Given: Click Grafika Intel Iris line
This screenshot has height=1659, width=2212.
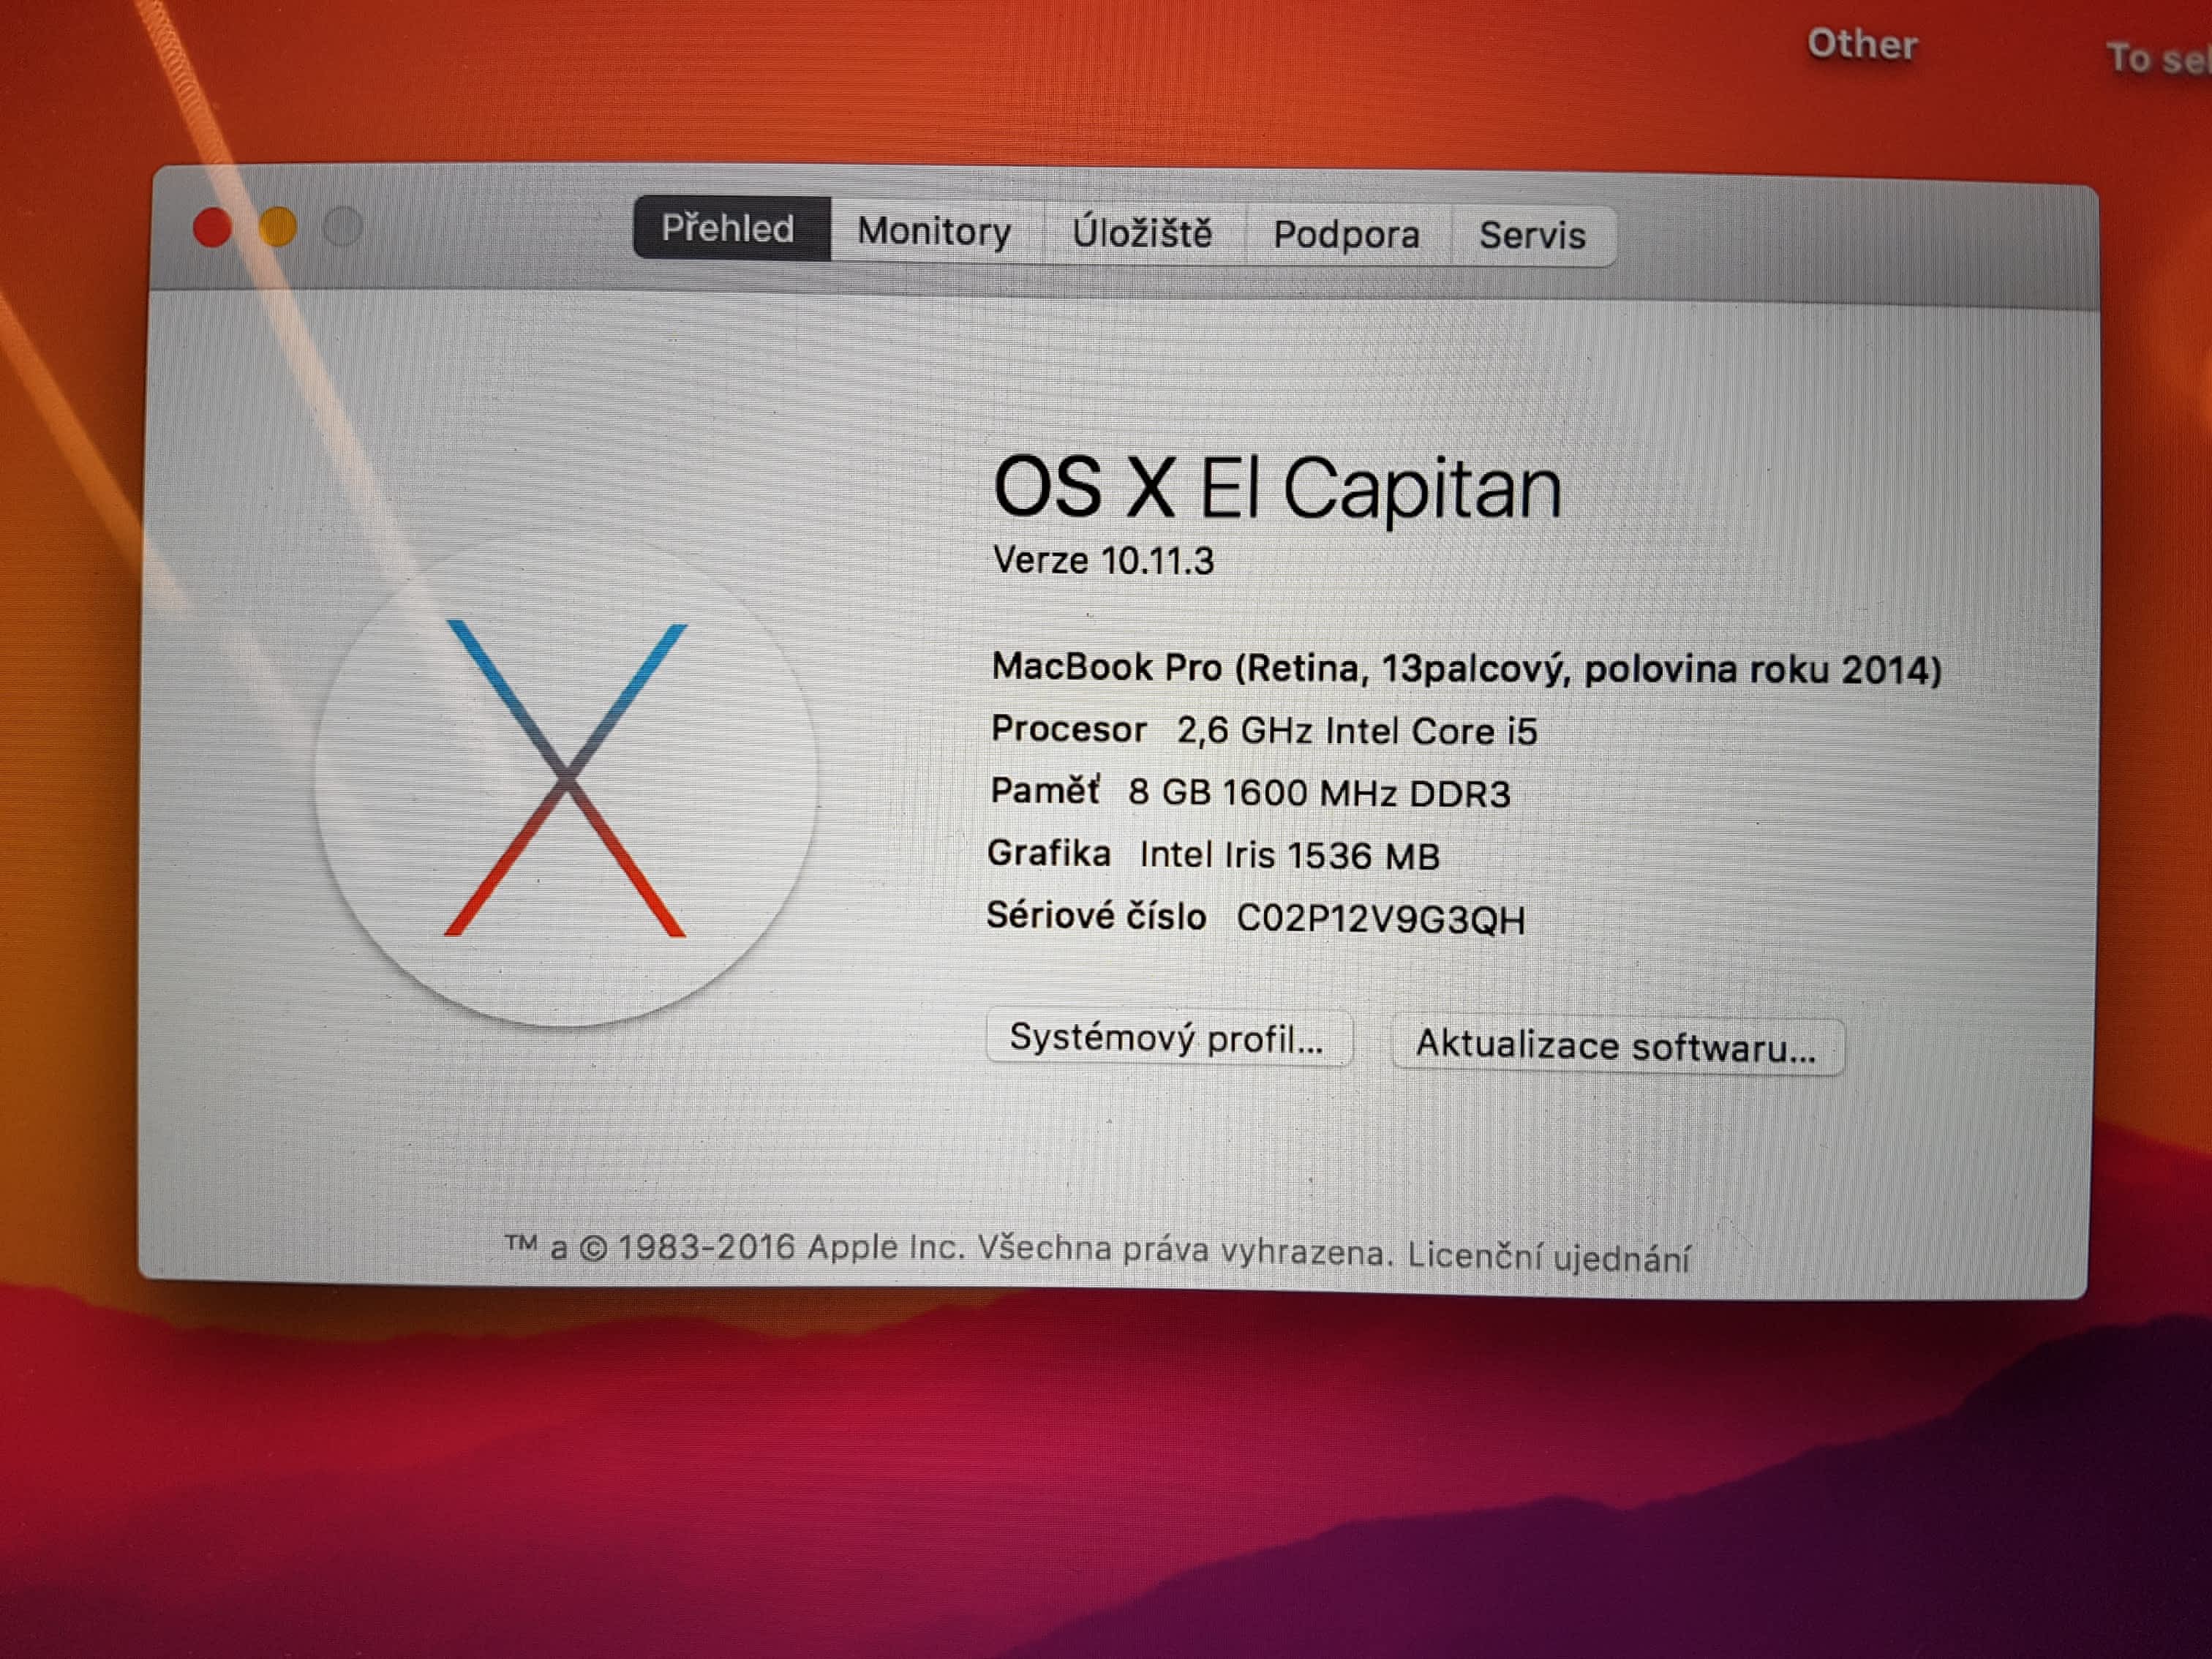Looking at the screenshot, I should click(1213, 855).
